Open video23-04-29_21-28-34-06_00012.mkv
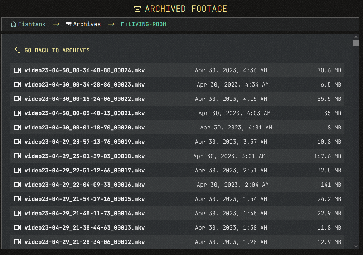 click(84, 242)
